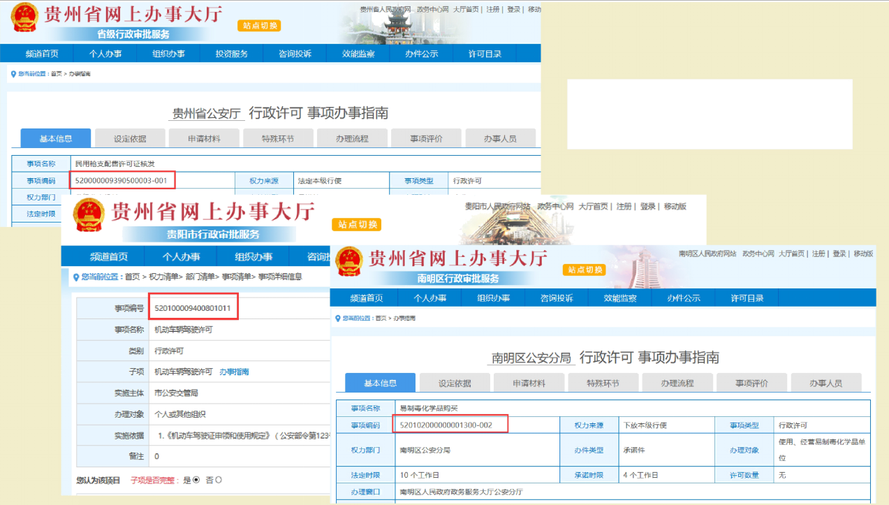Viewport: 889px width, 505px height.
Task: Select the 事项评价 tab on the 南明区公安分局 page
Action: coord(751,383)
